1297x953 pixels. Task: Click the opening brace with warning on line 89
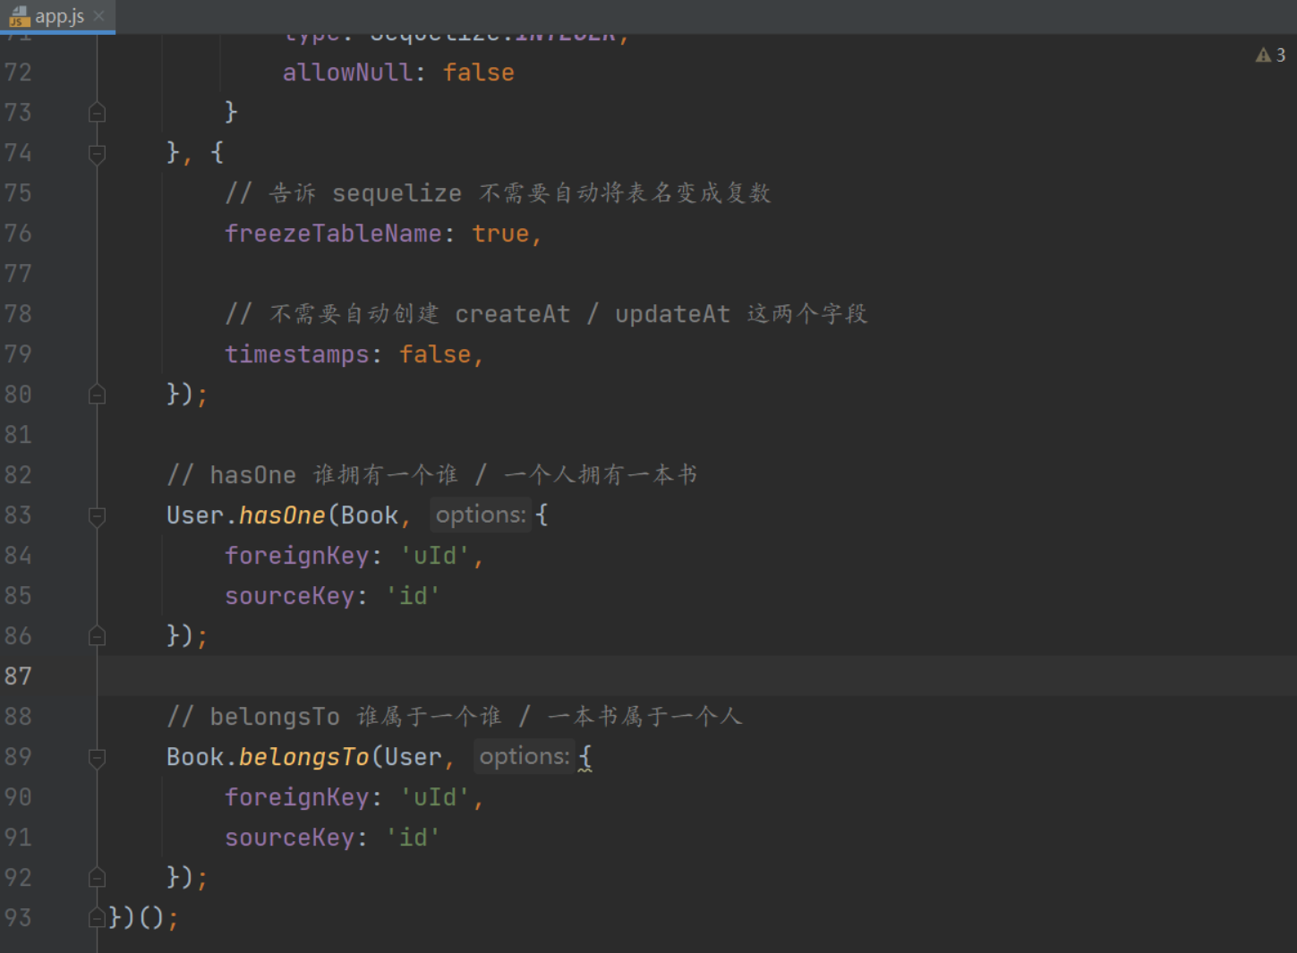[x=585, y=757]
